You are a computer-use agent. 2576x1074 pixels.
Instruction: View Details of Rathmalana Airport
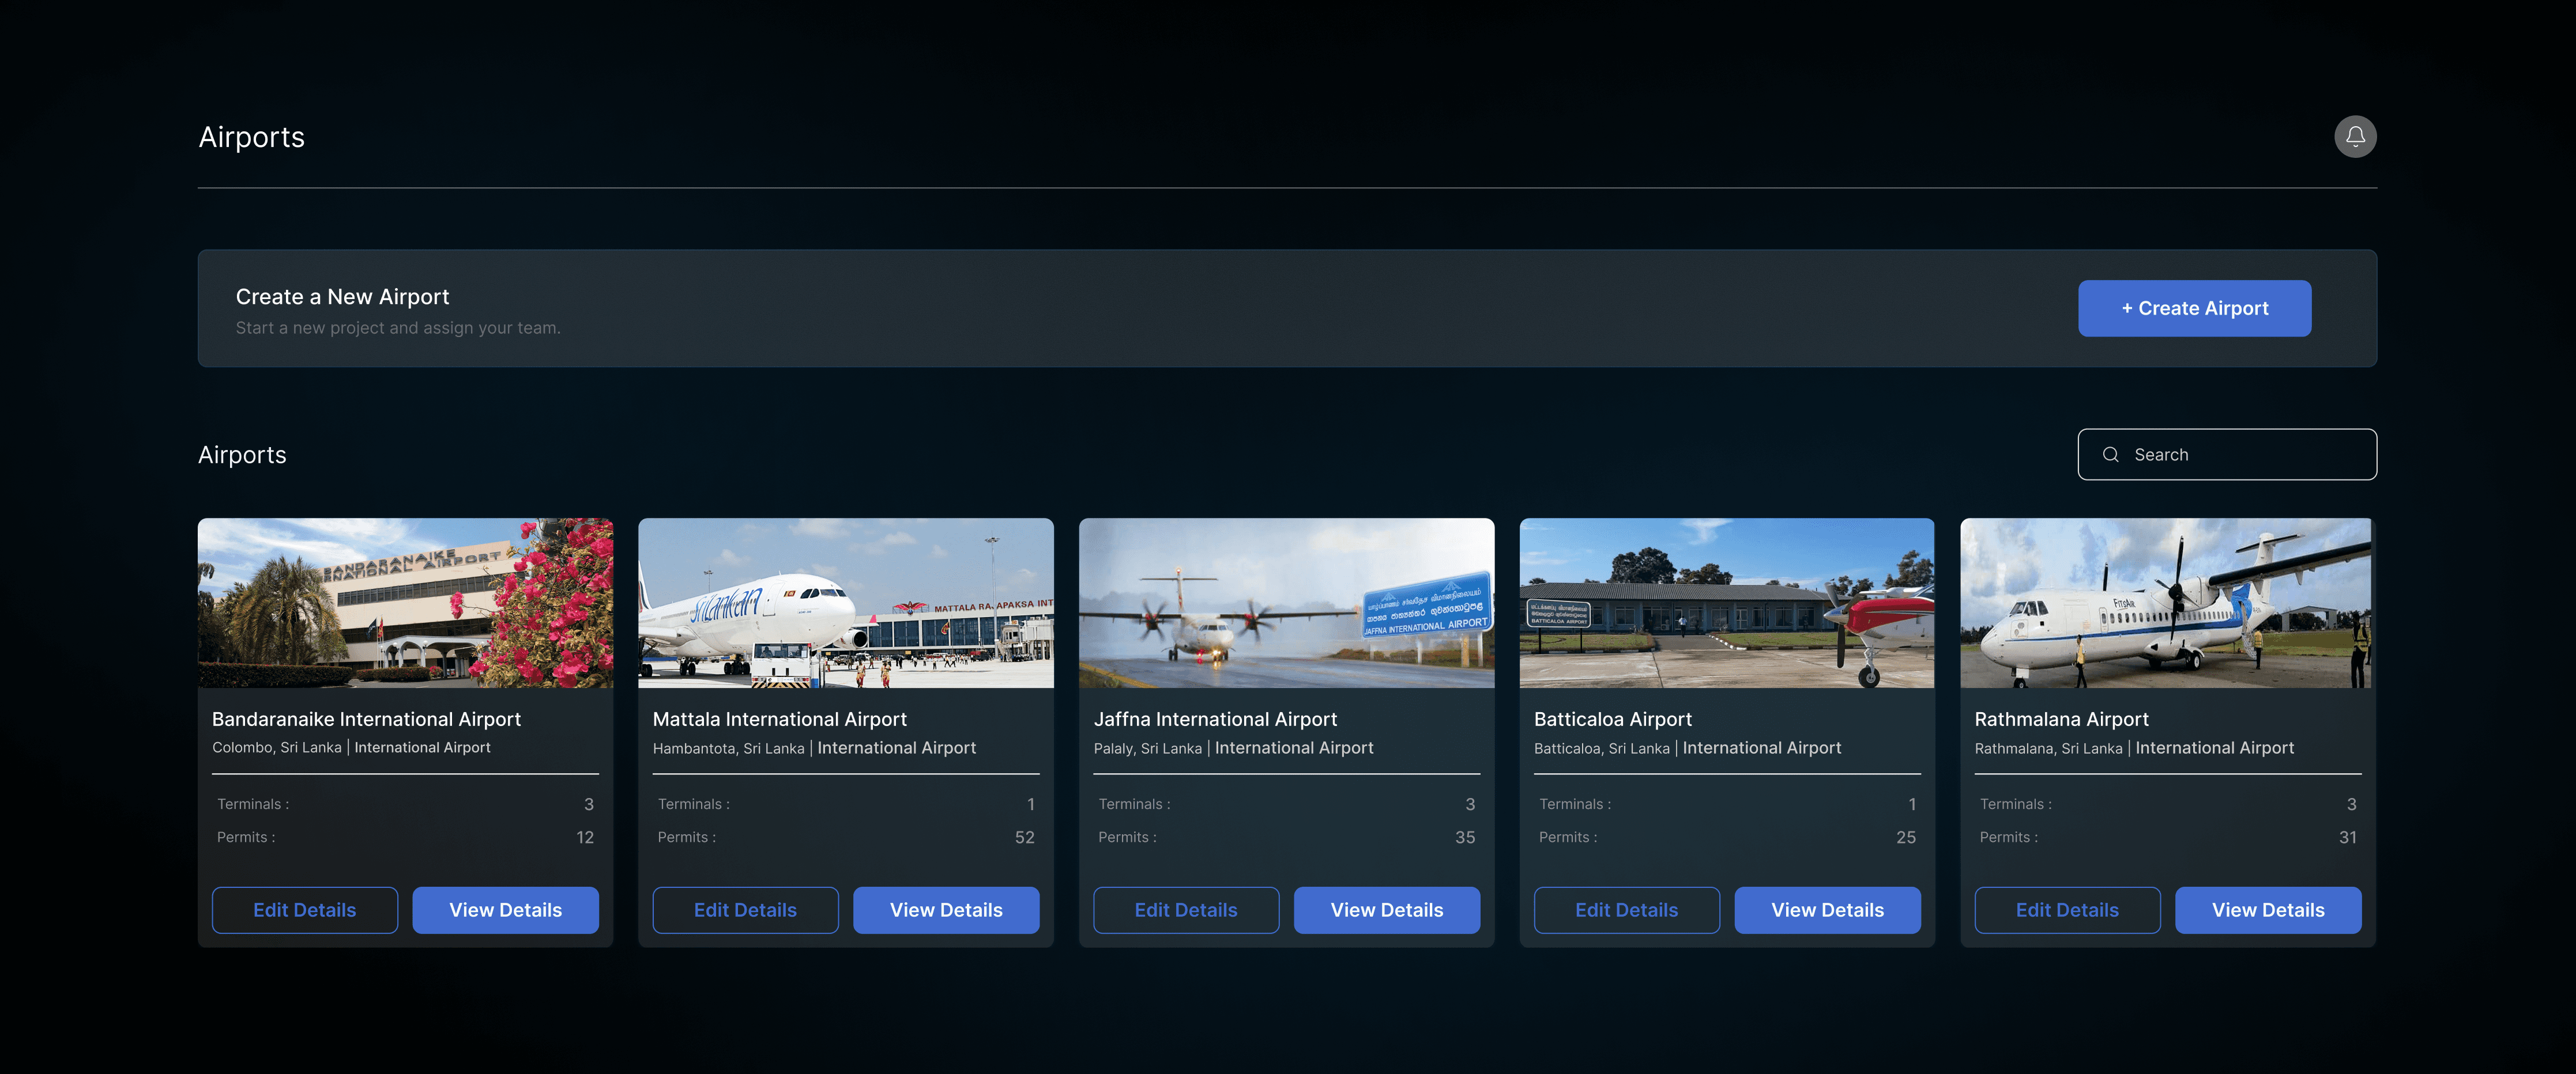click(x=2267, y=910)
